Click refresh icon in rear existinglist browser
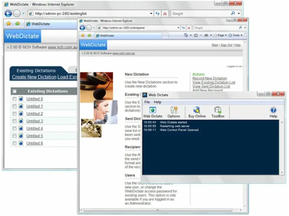 tap(158, 13)
